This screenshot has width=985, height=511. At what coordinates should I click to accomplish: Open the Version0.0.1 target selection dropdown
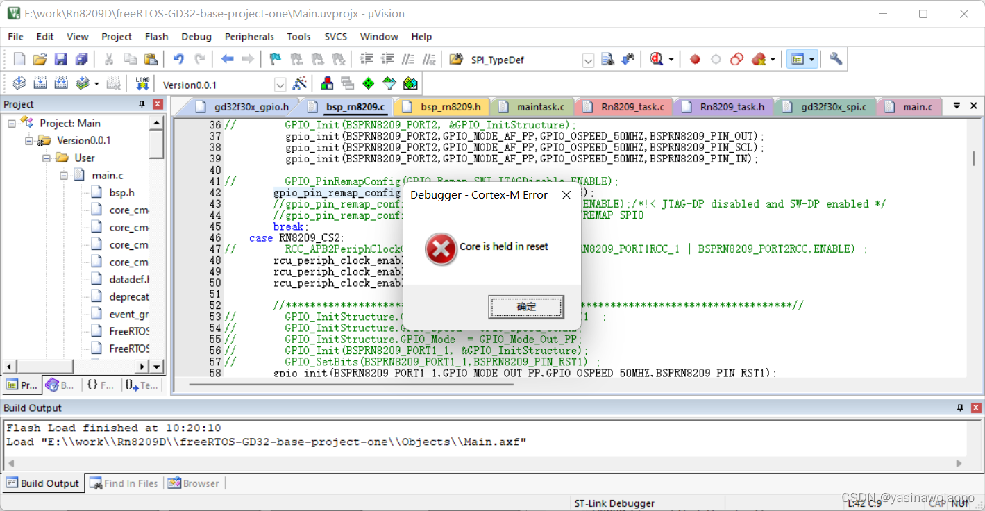point(280,84)
